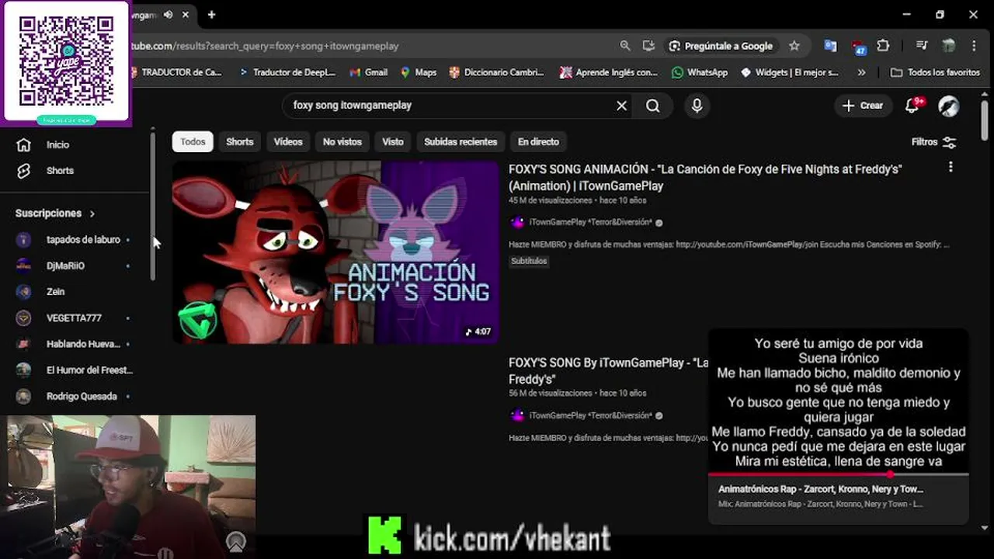994x559 pixels.
Task: Select the Todos filter chip
Action: (x=193, y=141)
